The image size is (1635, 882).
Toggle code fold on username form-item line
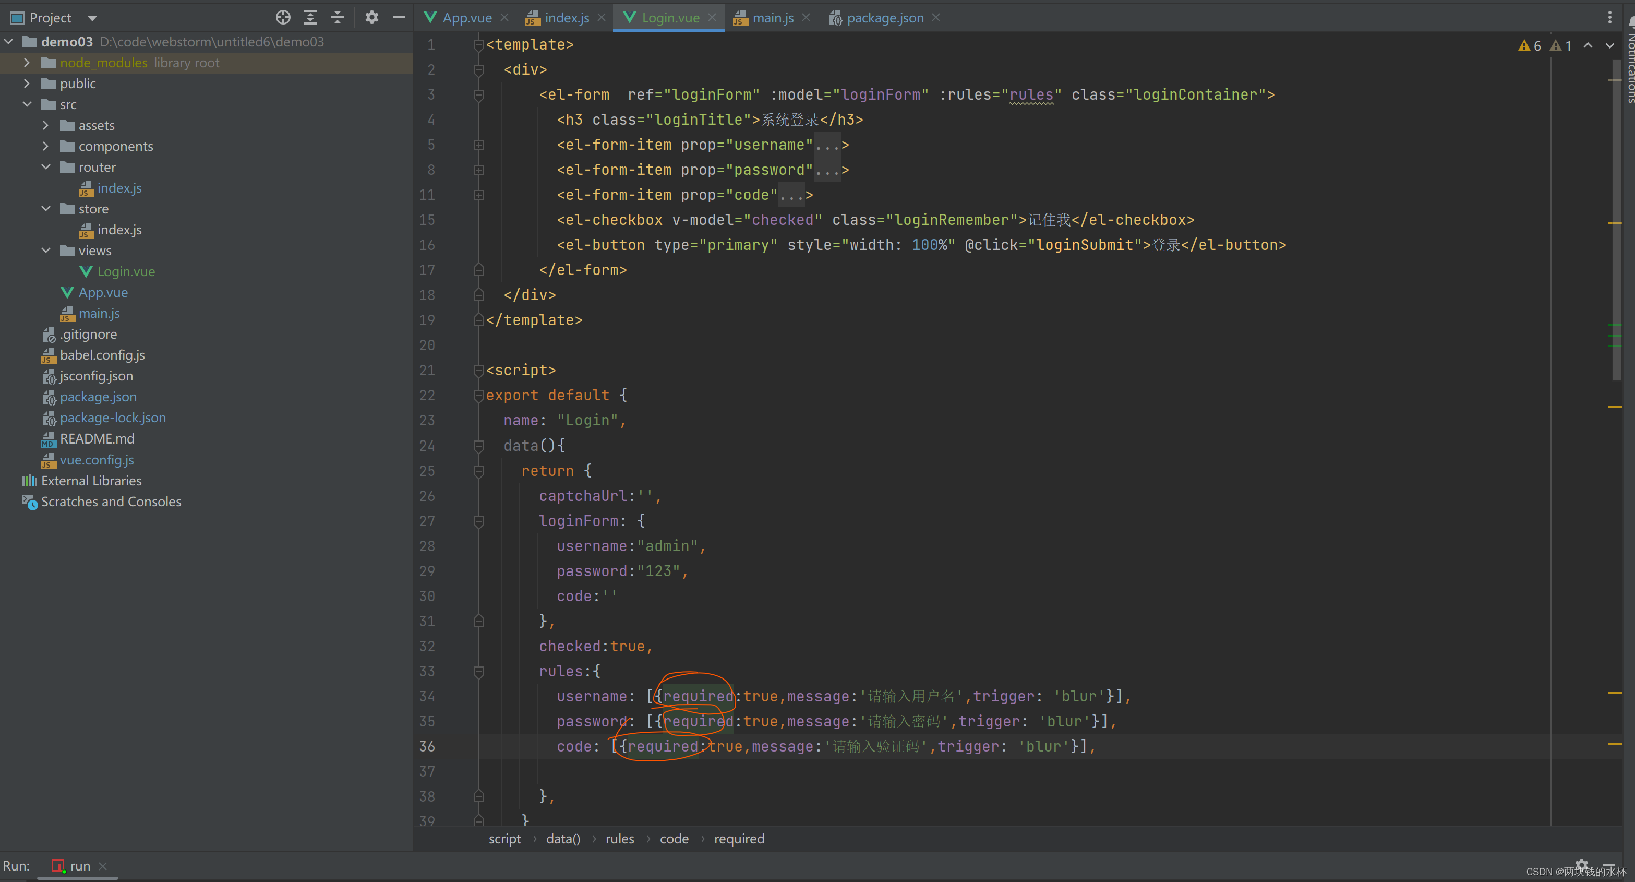coord(479,145)
